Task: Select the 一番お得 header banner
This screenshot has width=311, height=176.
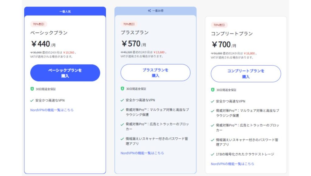Action: (x=155, y=11)
